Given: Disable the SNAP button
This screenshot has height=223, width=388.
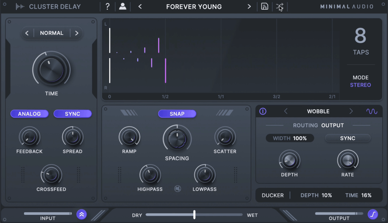Looking at the screenshot, I should coord(177,114).
